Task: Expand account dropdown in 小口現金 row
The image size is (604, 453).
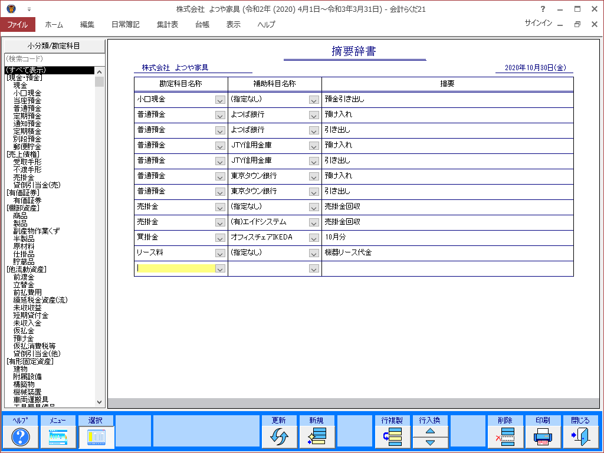Action: 220,100
